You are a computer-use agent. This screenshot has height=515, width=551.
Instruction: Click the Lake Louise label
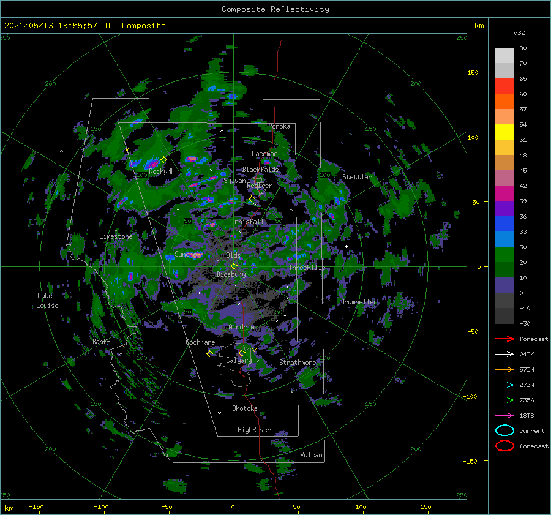click(x=47, y=301)
